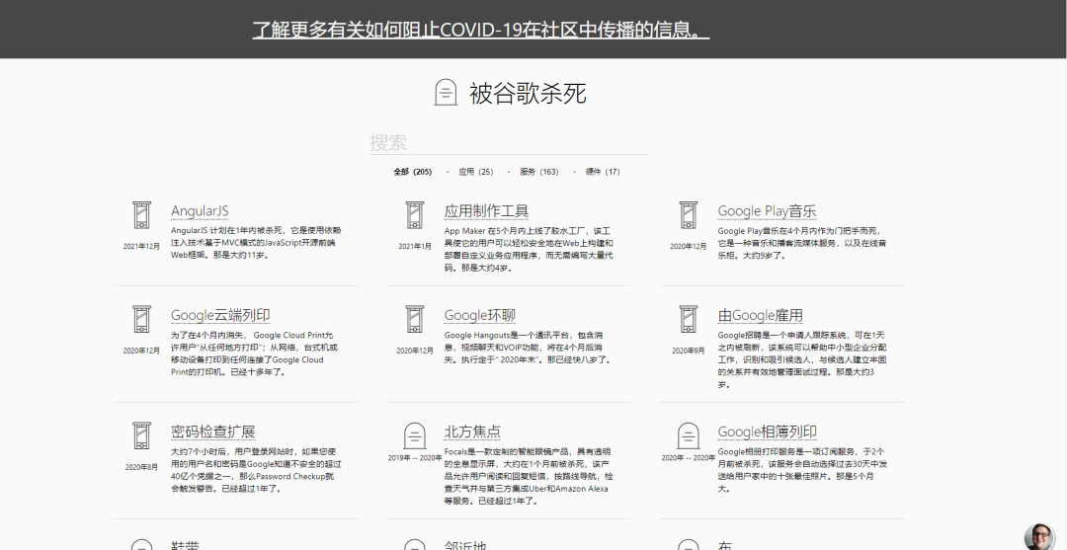
Task: Click the guillotine icon beside Google云端列印
Action: 142,319
